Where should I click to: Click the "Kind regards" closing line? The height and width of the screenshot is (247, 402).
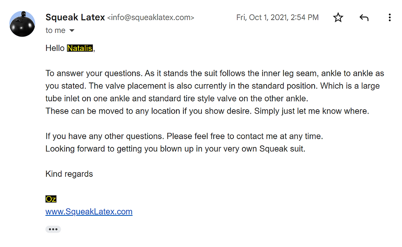point(69,174)
